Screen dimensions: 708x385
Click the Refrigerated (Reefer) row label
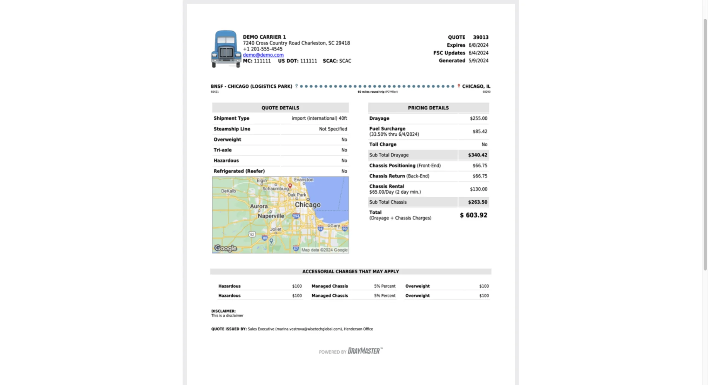click(239, 171)
